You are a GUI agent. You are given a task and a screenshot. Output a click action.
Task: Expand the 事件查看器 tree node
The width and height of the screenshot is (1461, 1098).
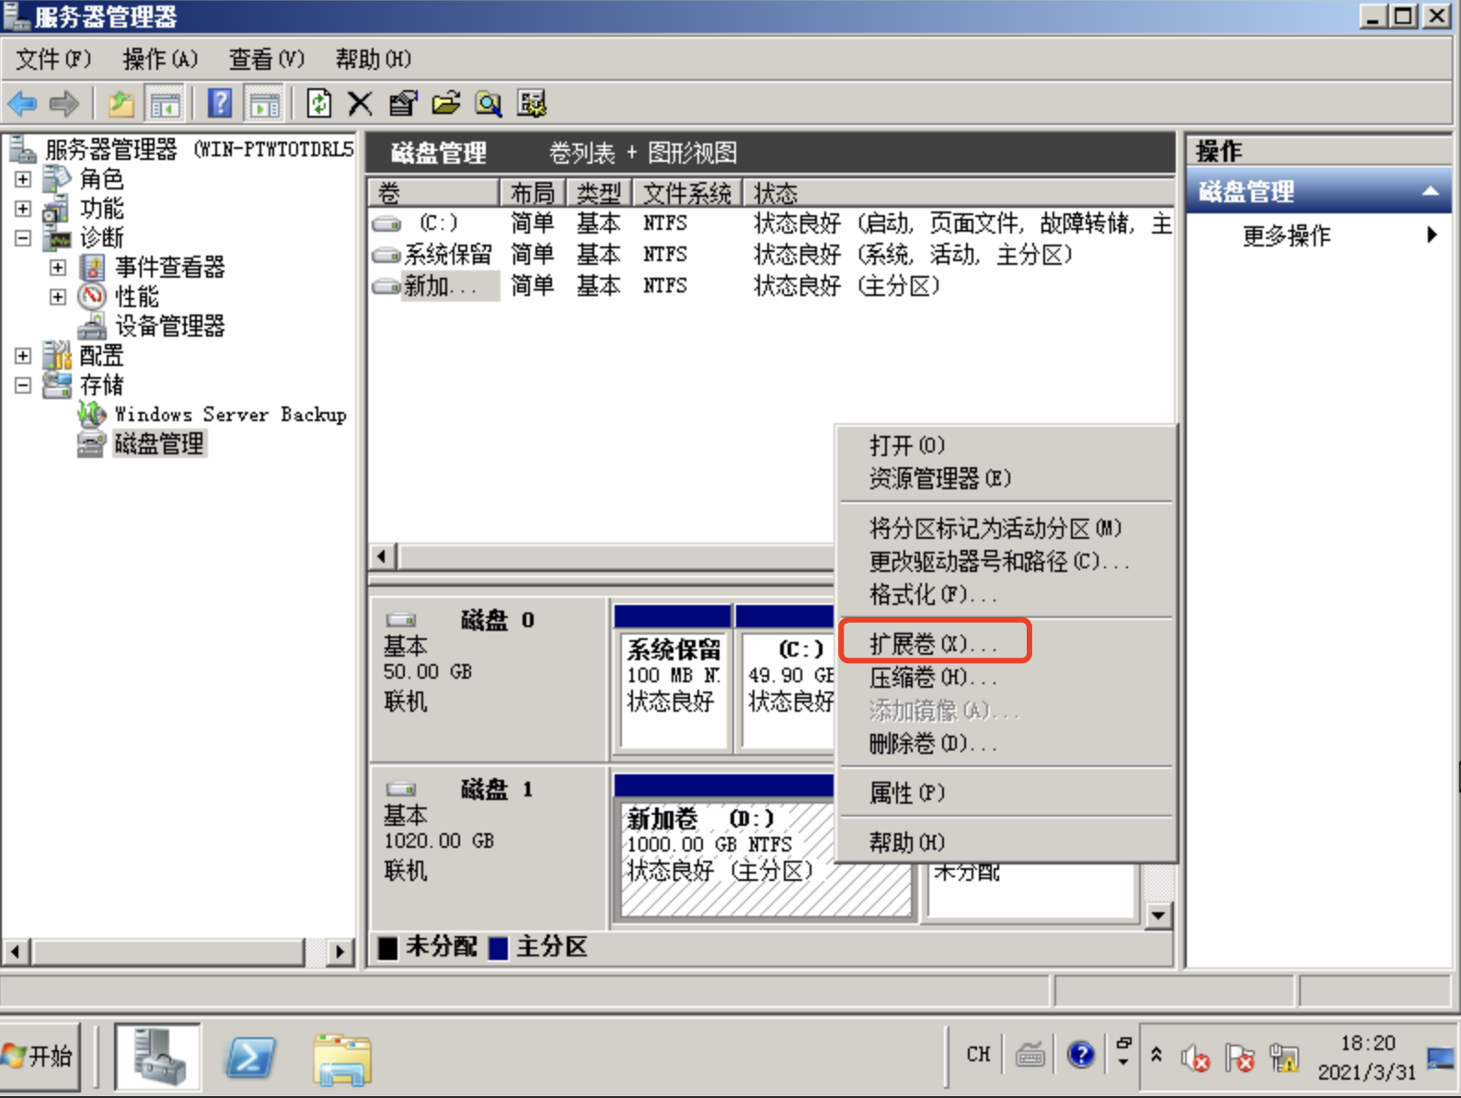click(x=58, y=268)
